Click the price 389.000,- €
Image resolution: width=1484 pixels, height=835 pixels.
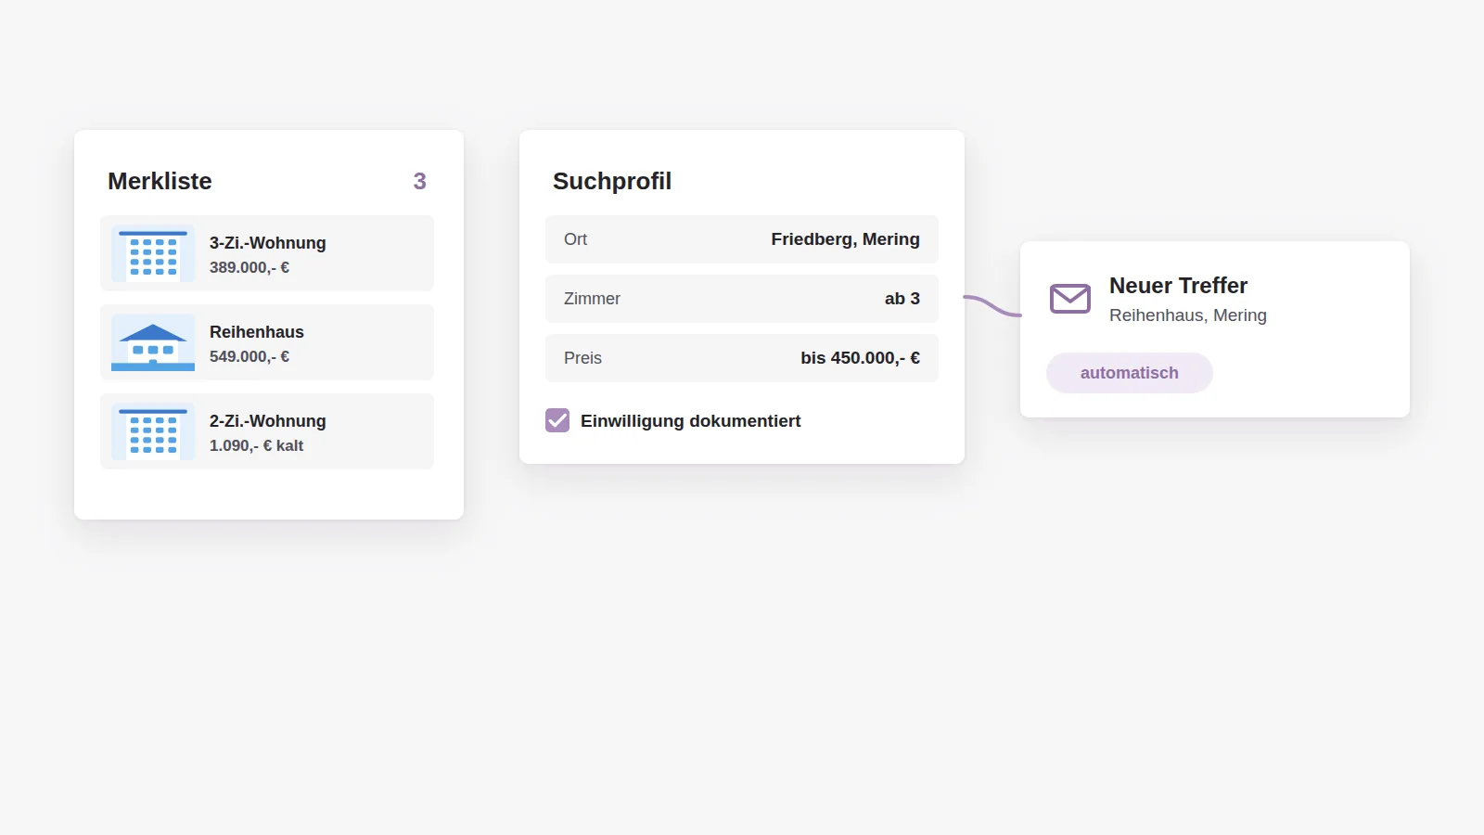click(249, 267)
